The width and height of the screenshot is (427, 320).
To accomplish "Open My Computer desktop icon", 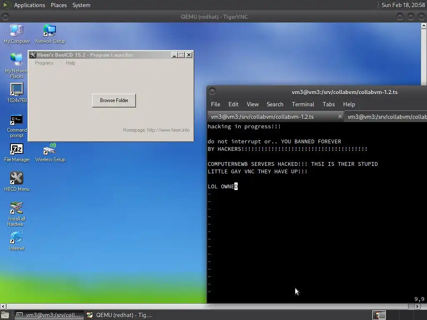I will (x=17, y=34).
